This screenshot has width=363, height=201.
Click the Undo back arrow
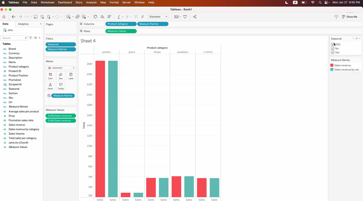13,17
